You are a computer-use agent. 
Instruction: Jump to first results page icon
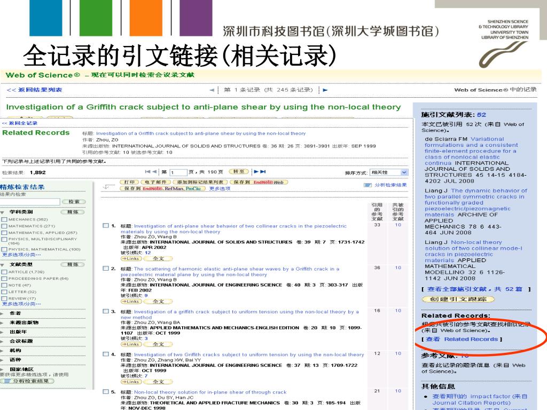[x=147, y=171]
